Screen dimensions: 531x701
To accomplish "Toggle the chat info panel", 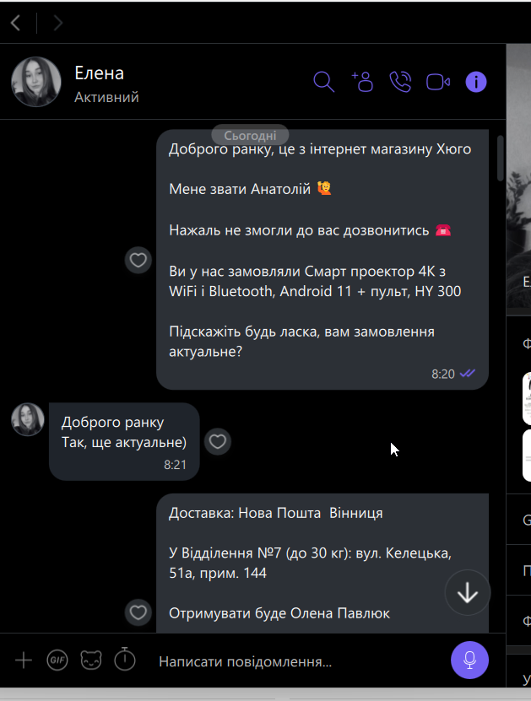I will tap(476, 82).
